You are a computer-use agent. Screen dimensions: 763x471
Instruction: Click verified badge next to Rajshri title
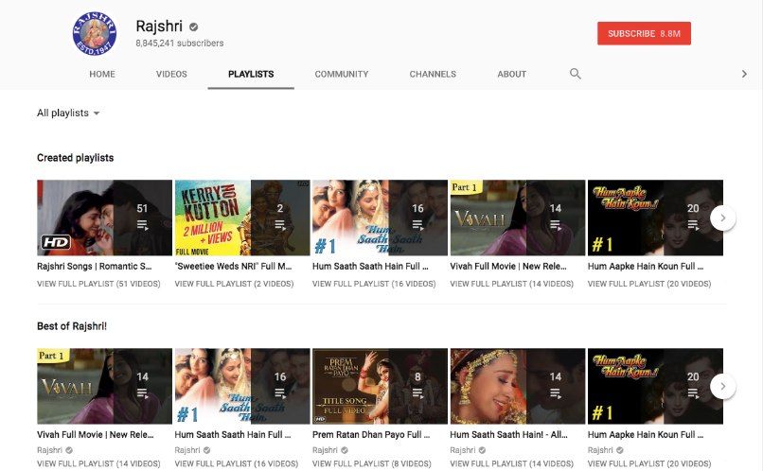[194, 26]
